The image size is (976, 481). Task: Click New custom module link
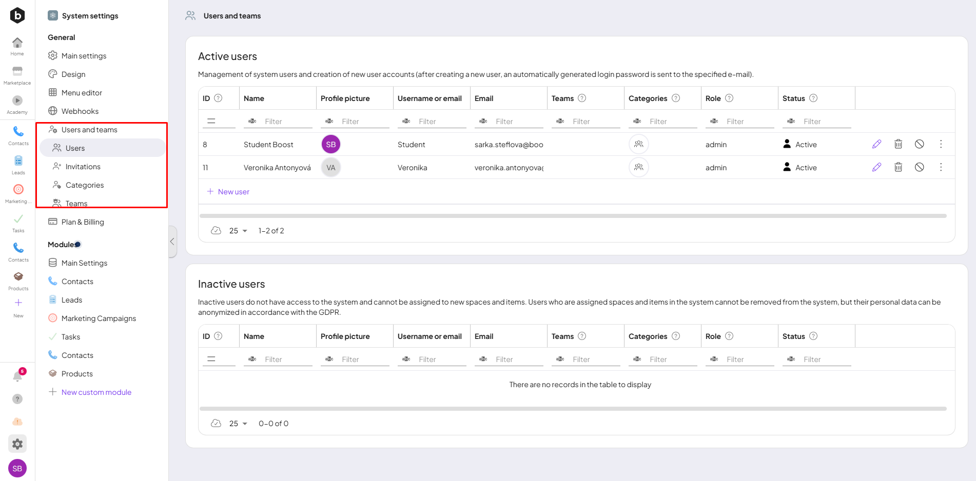coord(96,392)
